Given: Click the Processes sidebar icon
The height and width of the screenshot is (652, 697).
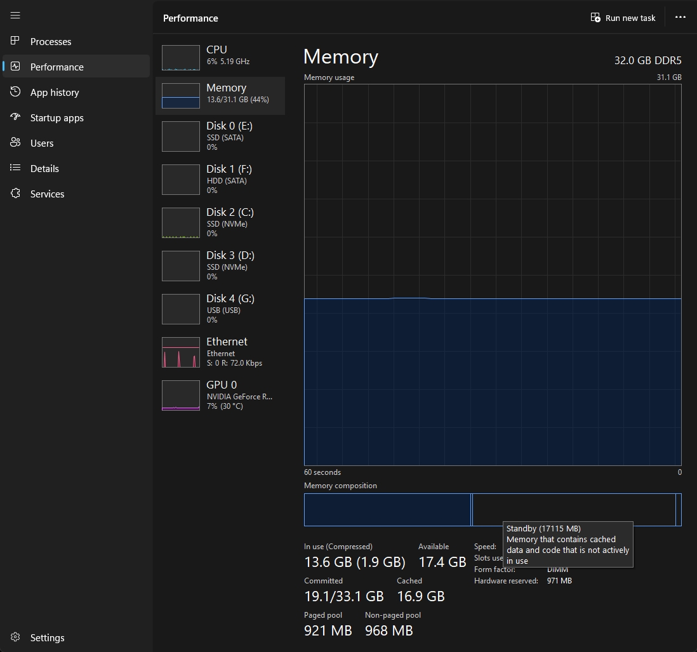Looking at the screenshot, I should click(15, 41).
